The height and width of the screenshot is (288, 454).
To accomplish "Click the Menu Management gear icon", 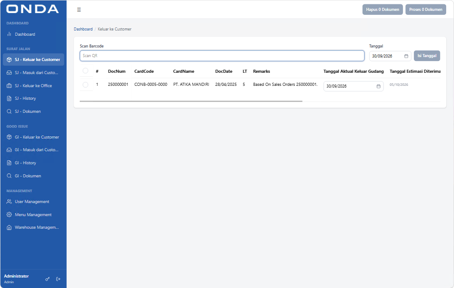I will tap(9, 214).
